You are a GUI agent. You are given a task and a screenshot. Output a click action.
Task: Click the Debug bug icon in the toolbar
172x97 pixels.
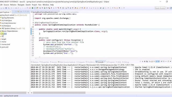click(40, 8)
